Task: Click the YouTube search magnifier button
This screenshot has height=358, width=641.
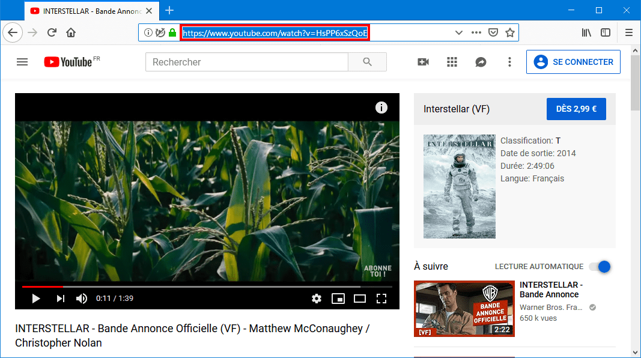Action: tap(367, 62)
